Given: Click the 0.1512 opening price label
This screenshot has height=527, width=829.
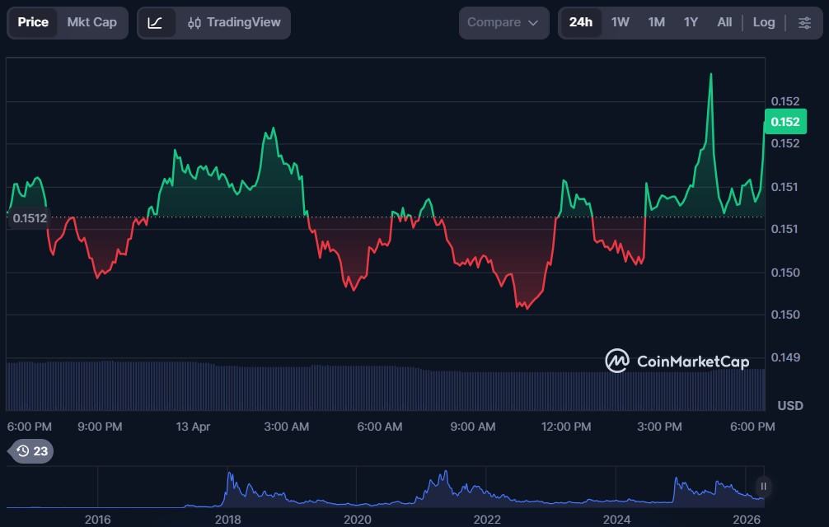Looking at the screenshot, I should (28, 218).
